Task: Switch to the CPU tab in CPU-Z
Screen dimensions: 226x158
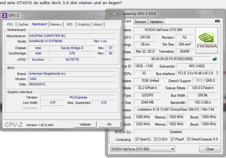Action: (x=10, y=24)
